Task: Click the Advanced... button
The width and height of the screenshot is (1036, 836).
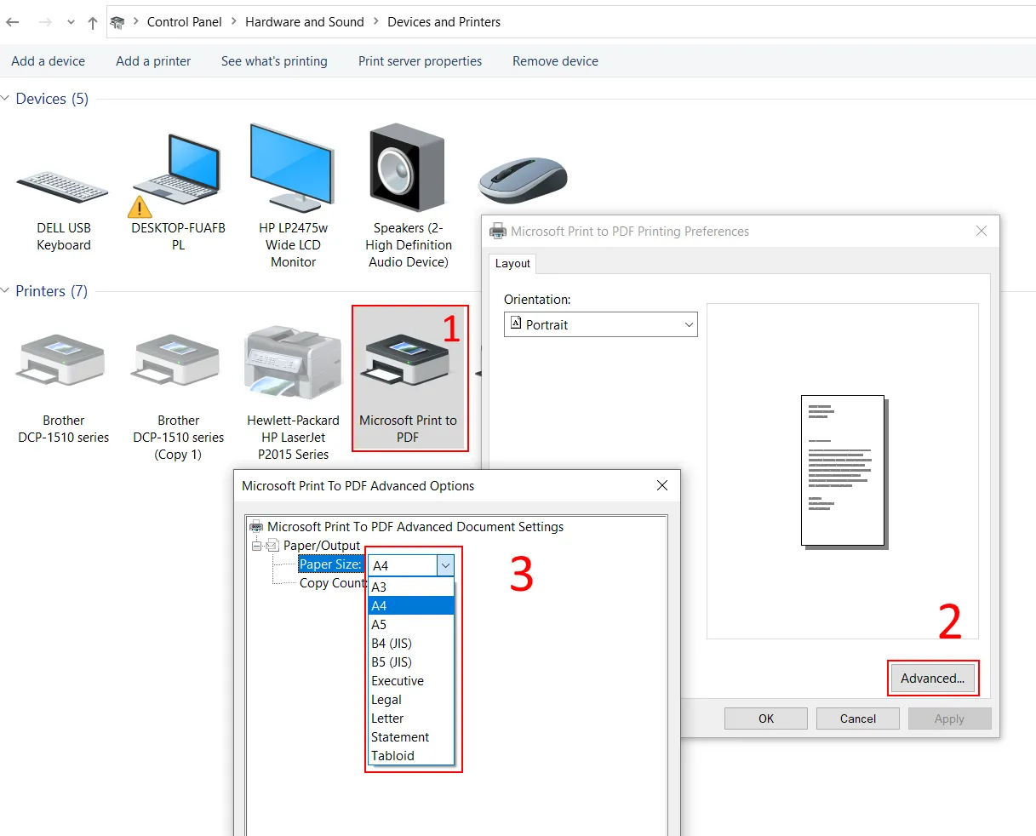Action: (932, 679)
